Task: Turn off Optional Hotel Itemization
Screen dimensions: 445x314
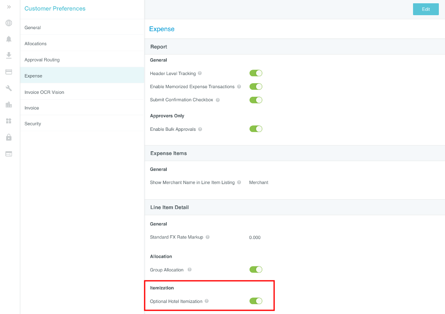Action: (x=256, y=301)
